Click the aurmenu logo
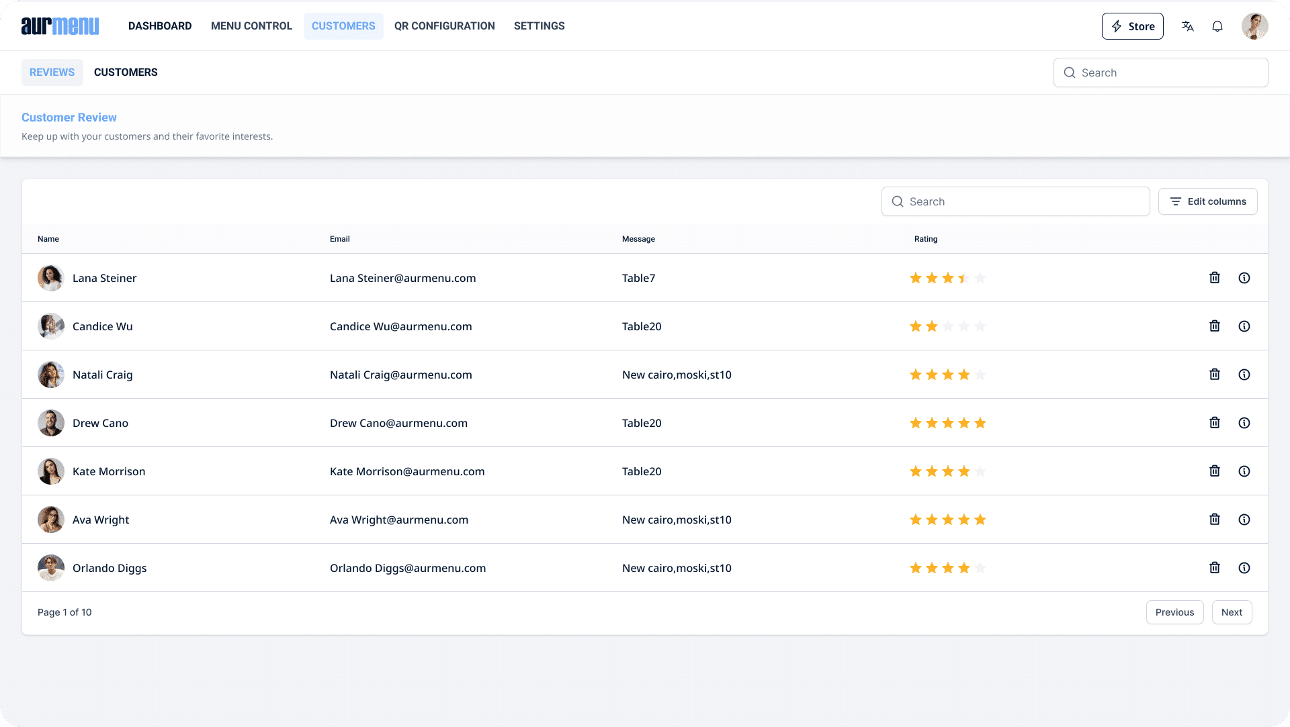 tap(59, 26)
